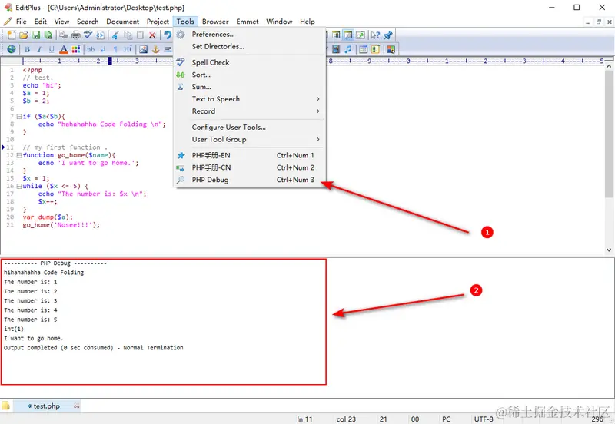Expand the Record submenu
This screenshot has height=424, width=615.
(x=249, y=111)
